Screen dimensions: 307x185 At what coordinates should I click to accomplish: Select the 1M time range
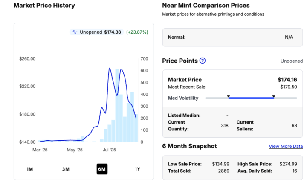[x=30, y=169]
